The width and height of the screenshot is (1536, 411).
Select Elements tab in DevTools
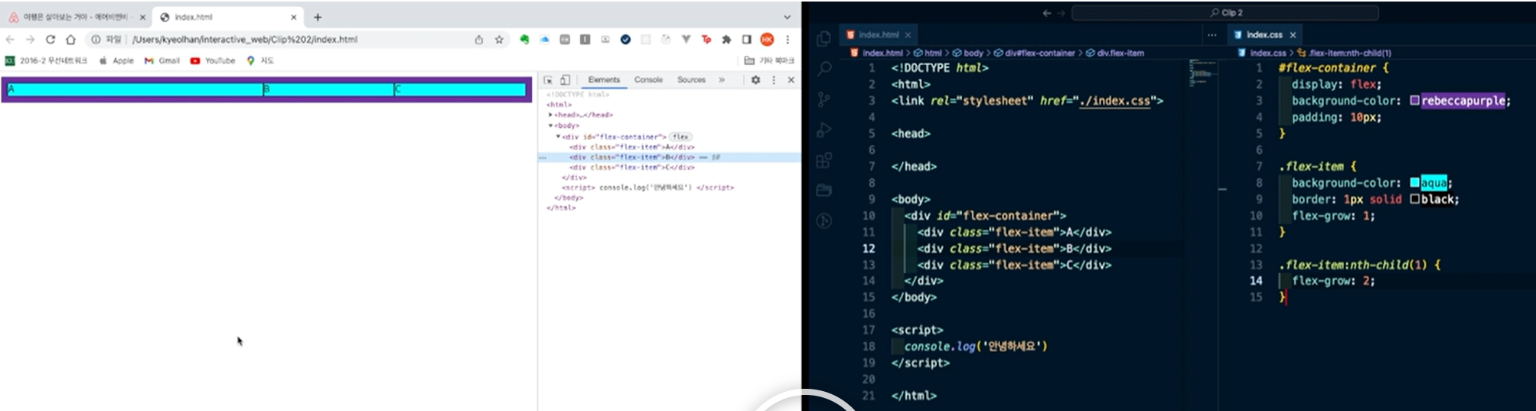(604, 80)
